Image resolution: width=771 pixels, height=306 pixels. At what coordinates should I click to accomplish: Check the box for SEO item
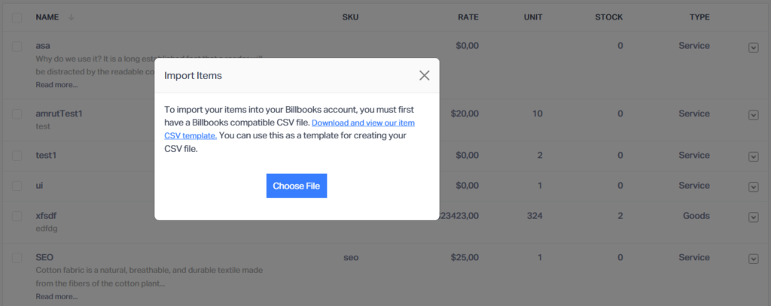point(17,258)
